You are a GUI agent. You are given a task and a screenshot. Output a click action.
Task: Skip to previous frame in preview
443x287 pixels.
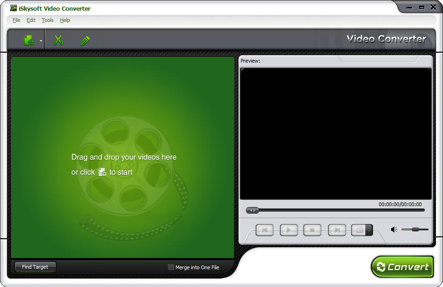(x=264, y=230)
